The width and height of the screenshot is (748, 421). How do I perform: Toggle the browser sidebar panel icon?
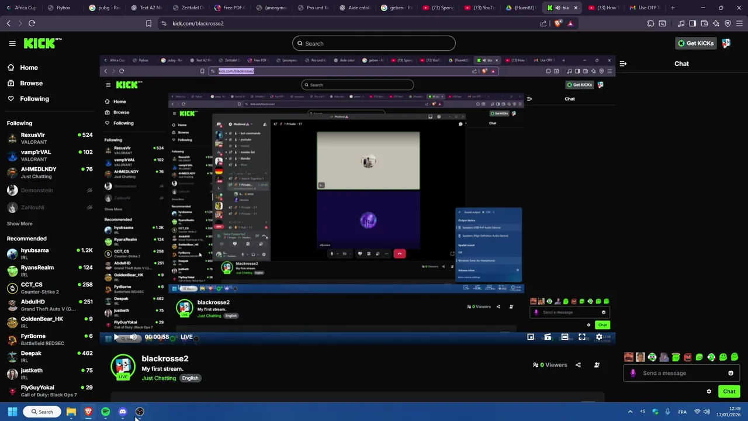(x=692, y=23)
